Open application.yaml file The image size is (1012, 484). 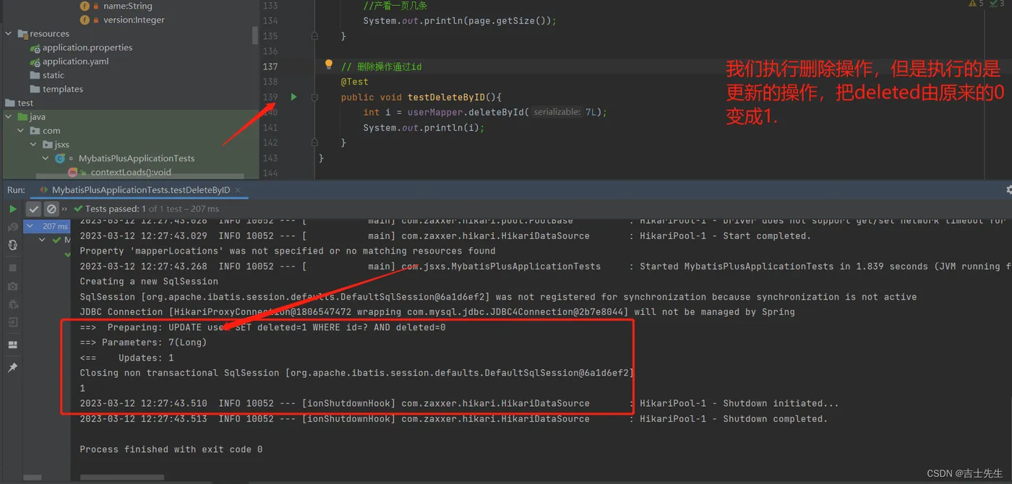pyautogui.click(x=75, y=61)
